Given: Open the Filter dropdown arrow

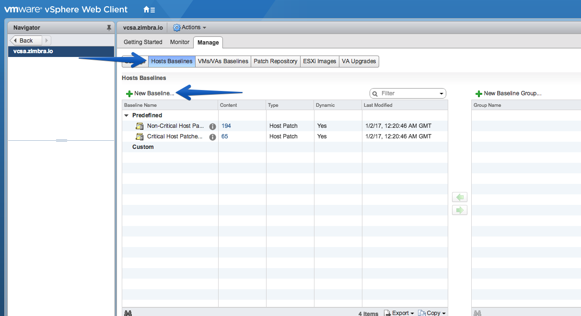Looking at the screenshot, I should [x=442, y=93].
